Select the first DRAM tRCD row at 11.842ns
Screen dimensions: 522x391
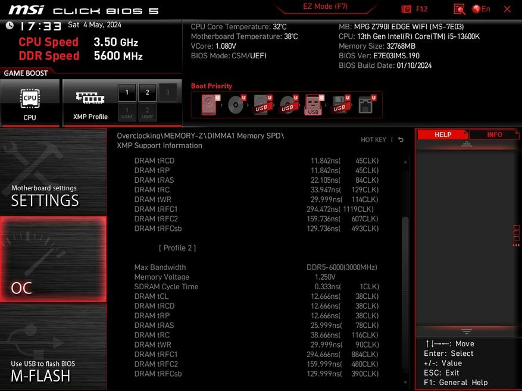pos(257,161)
